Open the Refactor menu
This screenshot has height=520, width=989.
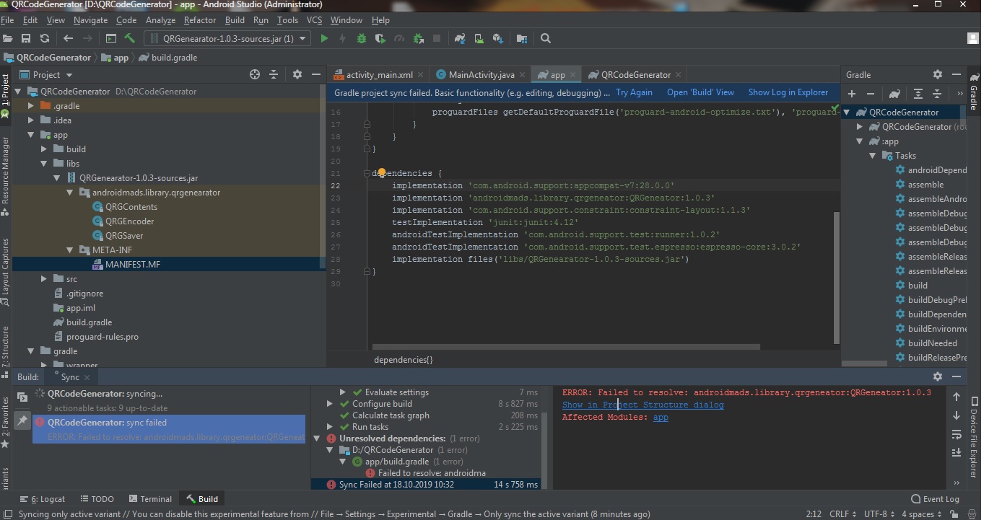[x=199, y=20]
